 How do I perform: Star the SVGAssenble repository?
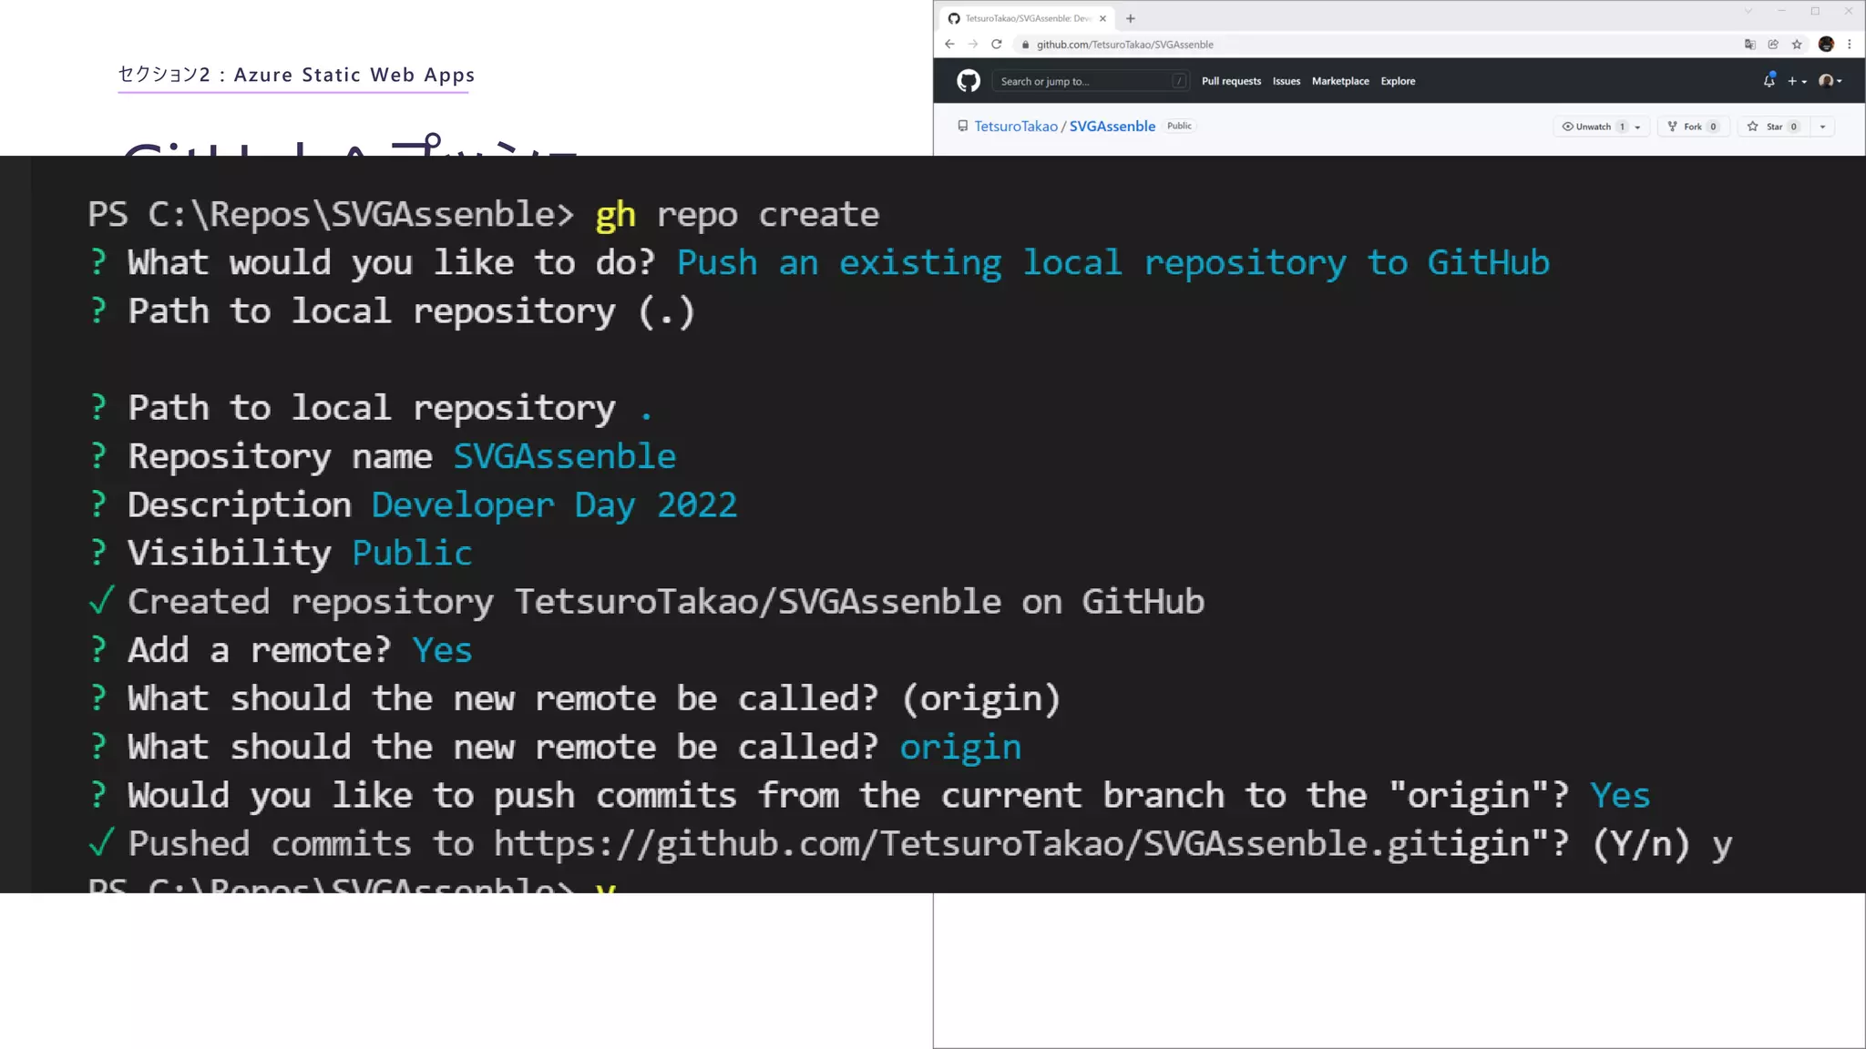coord(1773,127)
